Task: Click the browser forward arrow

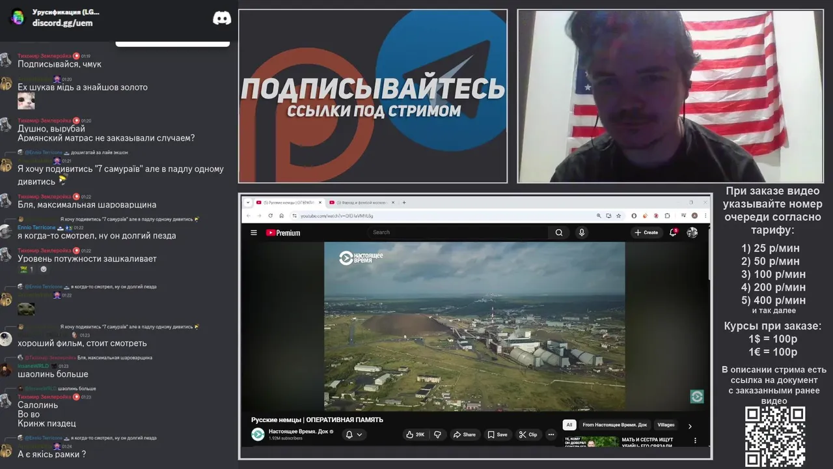Action: [x=259, y=216]
